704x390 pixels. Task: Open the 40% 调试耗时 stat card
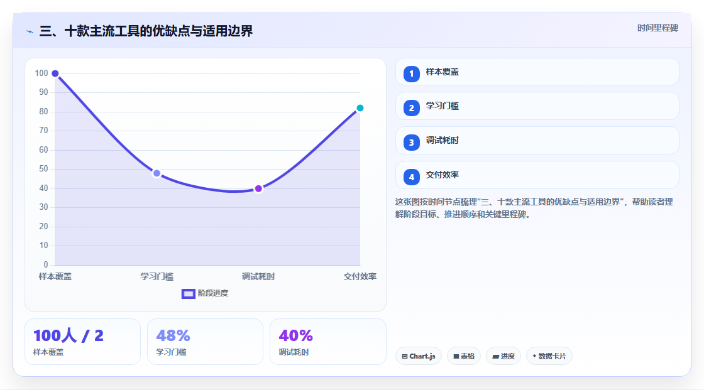327,342
